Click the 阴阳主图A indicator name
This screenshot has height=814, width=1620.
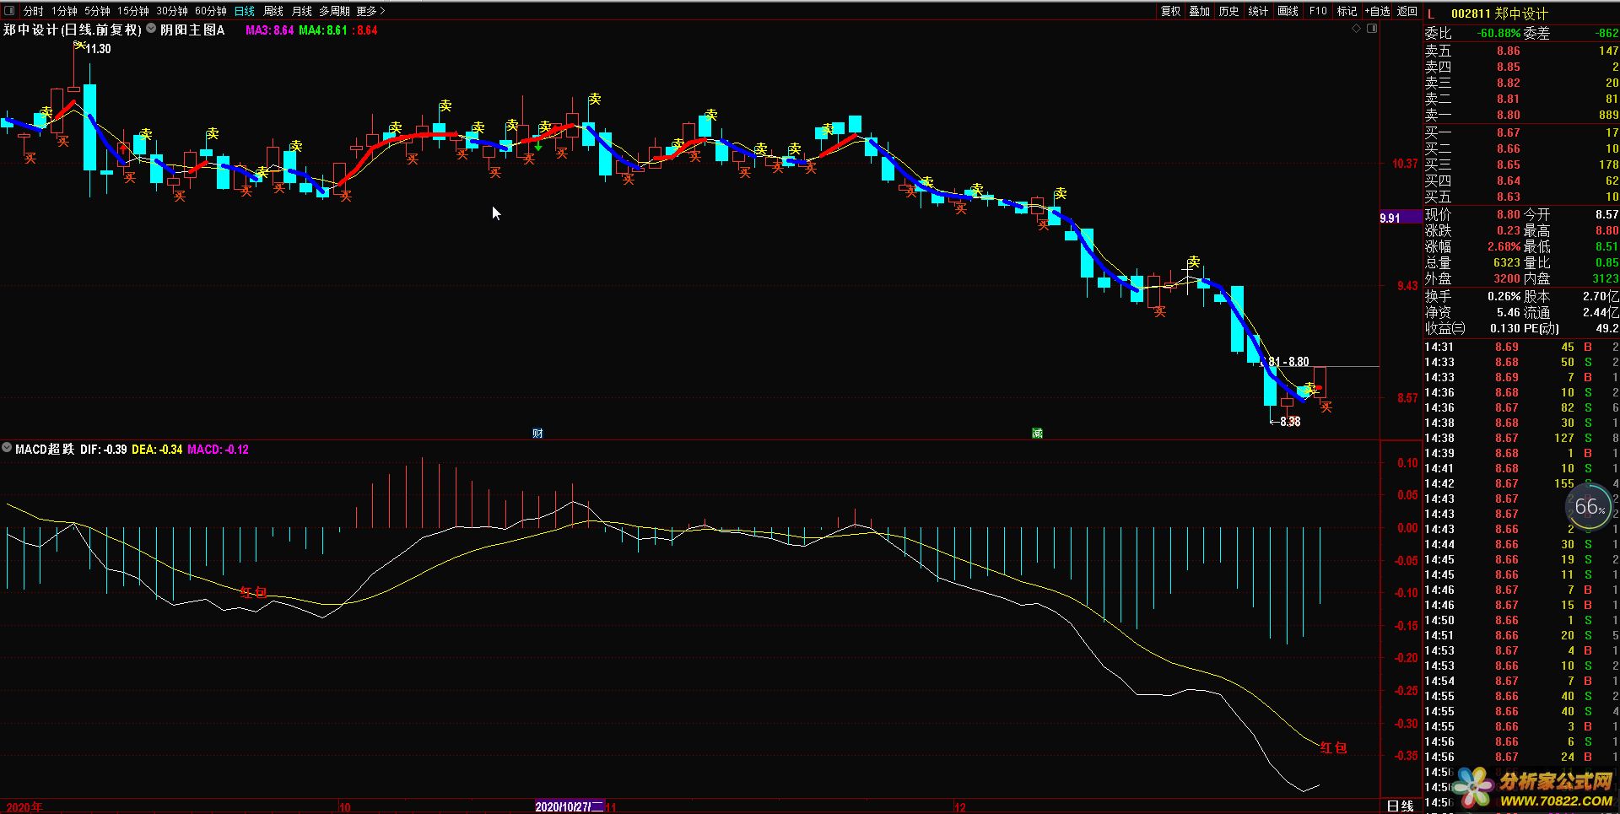tap(192, 30)
